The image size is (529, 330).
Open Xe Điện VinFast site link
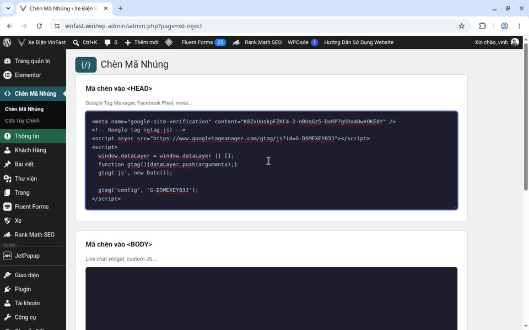[42, 42]
